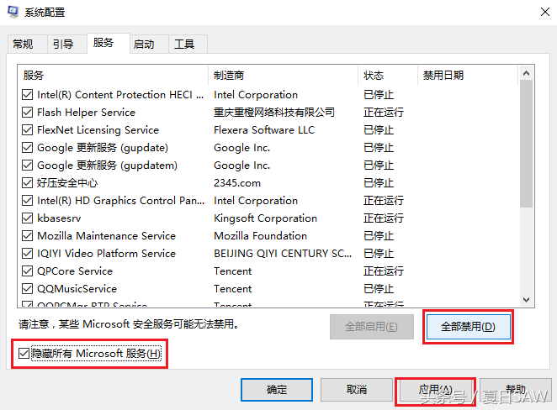Screen dimensions: 557x410
Task: Sort by the 服务 column header
Action: tap(113, 75)
